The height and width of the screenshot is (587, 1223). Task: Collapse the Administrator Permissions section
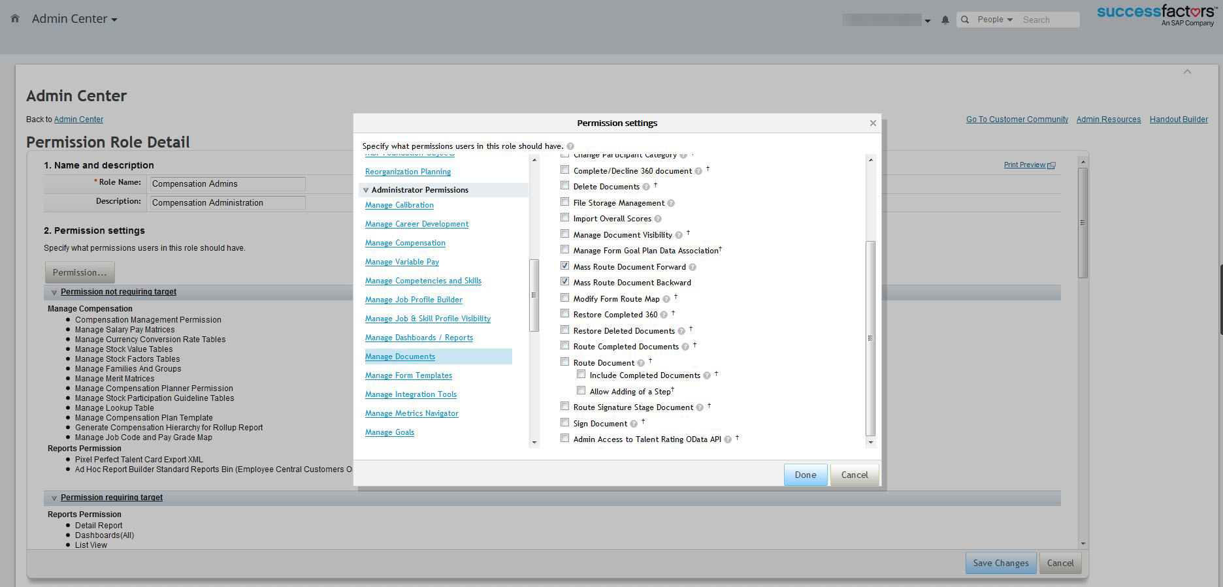tap(366, 190)
